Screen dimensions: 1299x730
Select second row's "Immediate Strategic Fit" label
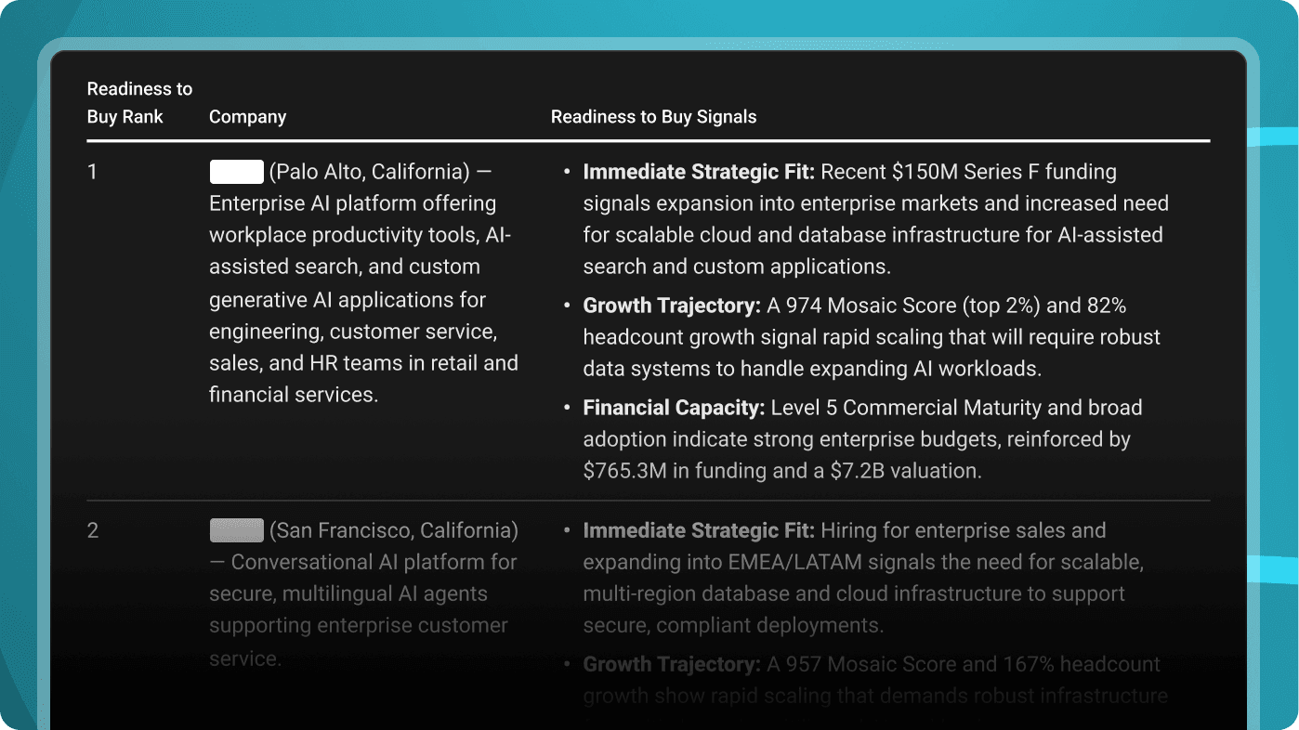pos(698,530)
